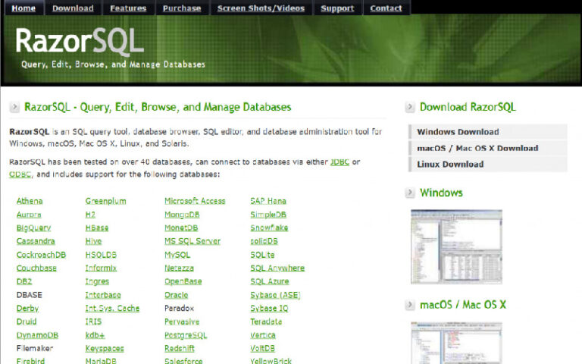
Task: Click the arrow icon beside macOS / Mac OS X heading
Action: click(x=410, y=305)
